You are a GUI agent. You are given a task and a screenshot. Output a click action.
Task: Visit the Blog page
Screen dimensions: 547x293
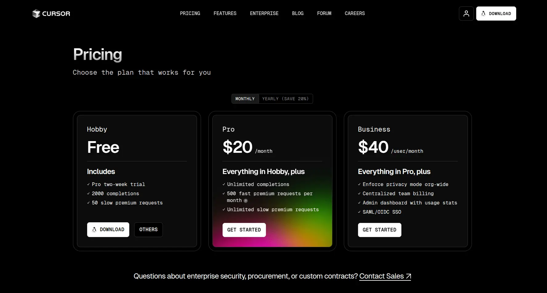tap(298, 14)
